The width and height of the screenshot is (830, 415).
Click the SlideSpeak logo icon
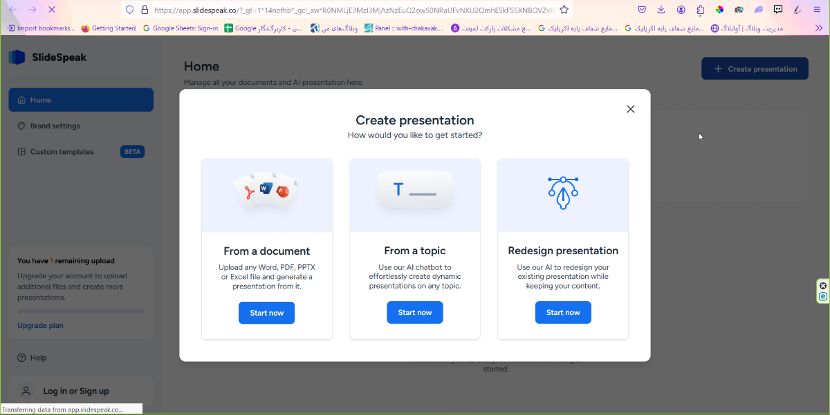(17, 57)
